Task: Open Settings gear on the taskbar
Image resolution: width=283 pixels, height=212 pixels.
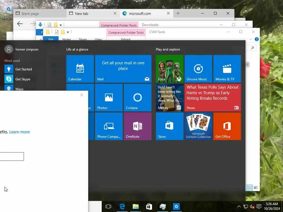Action: click(176, 206)
